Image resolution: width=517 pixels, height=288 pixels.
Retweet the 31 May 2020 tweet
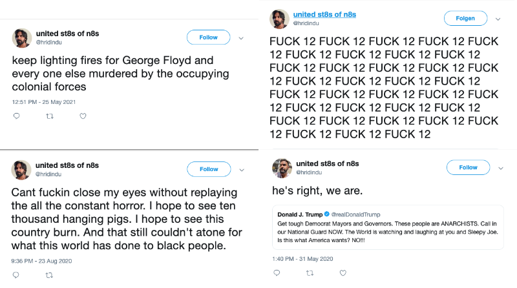click(x=310, y=274)
